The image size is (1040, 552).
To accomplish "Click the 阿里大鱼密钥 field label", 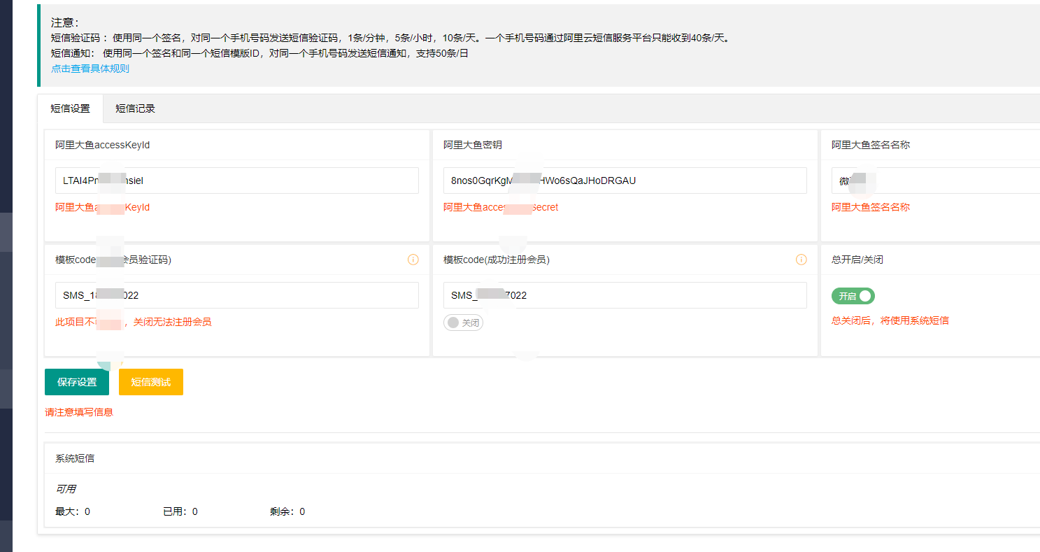I will (473, 145).
